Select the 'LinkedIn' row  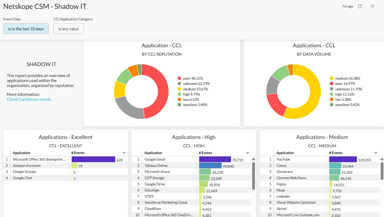click(320, 196)
